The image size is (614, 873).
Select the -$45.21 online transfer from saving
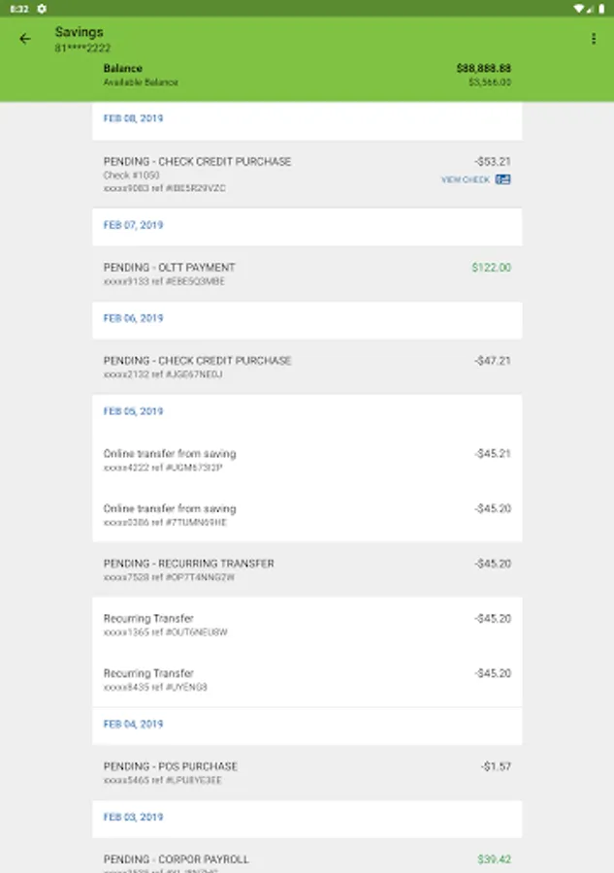[307, 460]
